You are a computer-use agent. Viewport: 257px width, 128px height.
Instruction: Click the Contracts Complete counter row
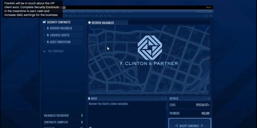[63, 122]
